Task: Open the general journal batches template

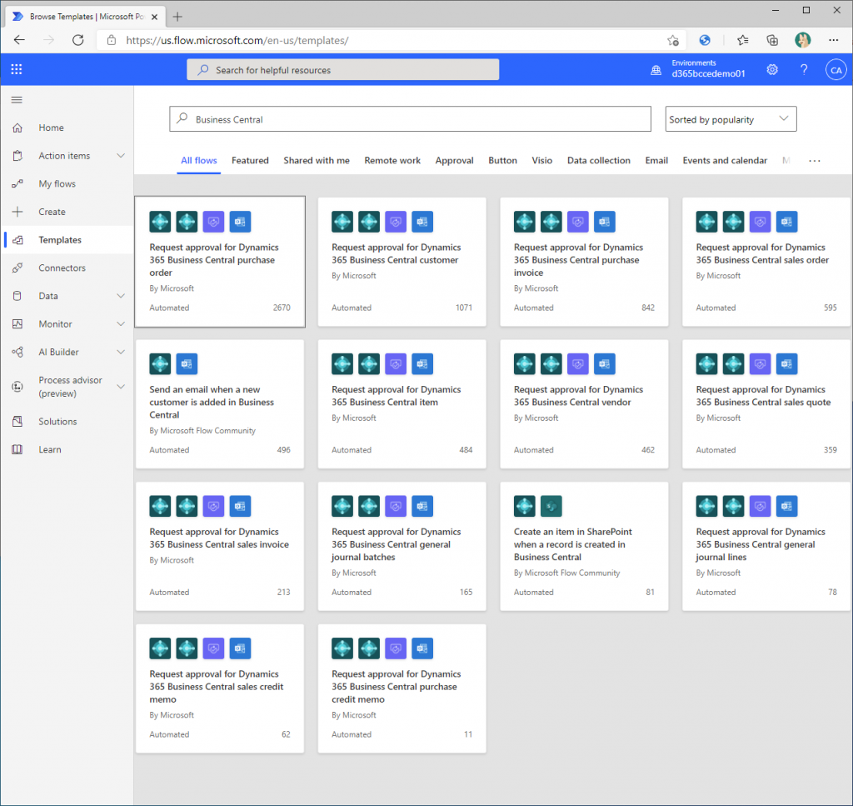Action: (402, 546)
